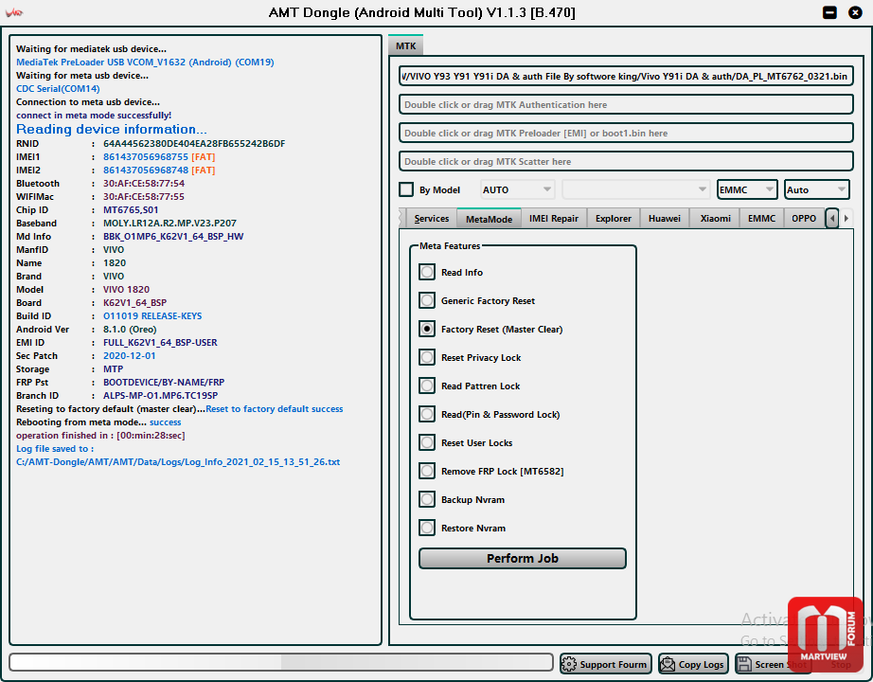This screenshot has width=873, height=682.
Task: Select the Backup Nvram radio button
Action: click(427, 499)
